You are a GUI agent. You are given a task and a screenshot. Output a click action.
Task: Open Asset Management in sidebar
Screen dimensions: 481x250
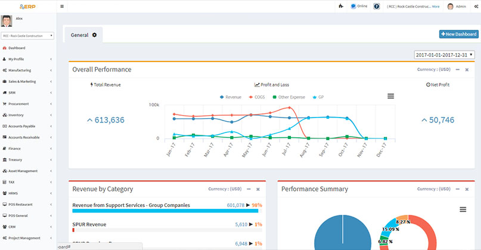28,171
